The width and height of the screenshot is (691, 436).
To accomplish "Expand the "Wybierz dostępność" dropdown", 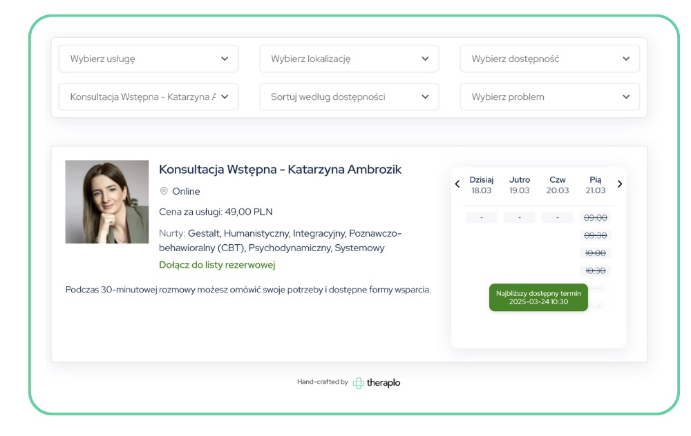I will click(x=549, y=59).
